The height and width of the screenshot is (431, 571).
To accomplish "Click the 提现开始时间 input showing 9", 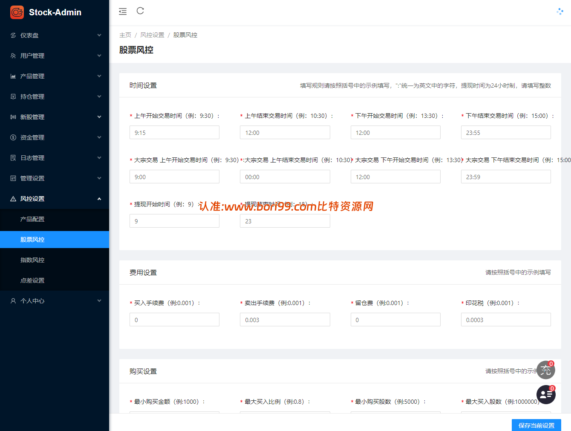I will click(x=174, y=221).
